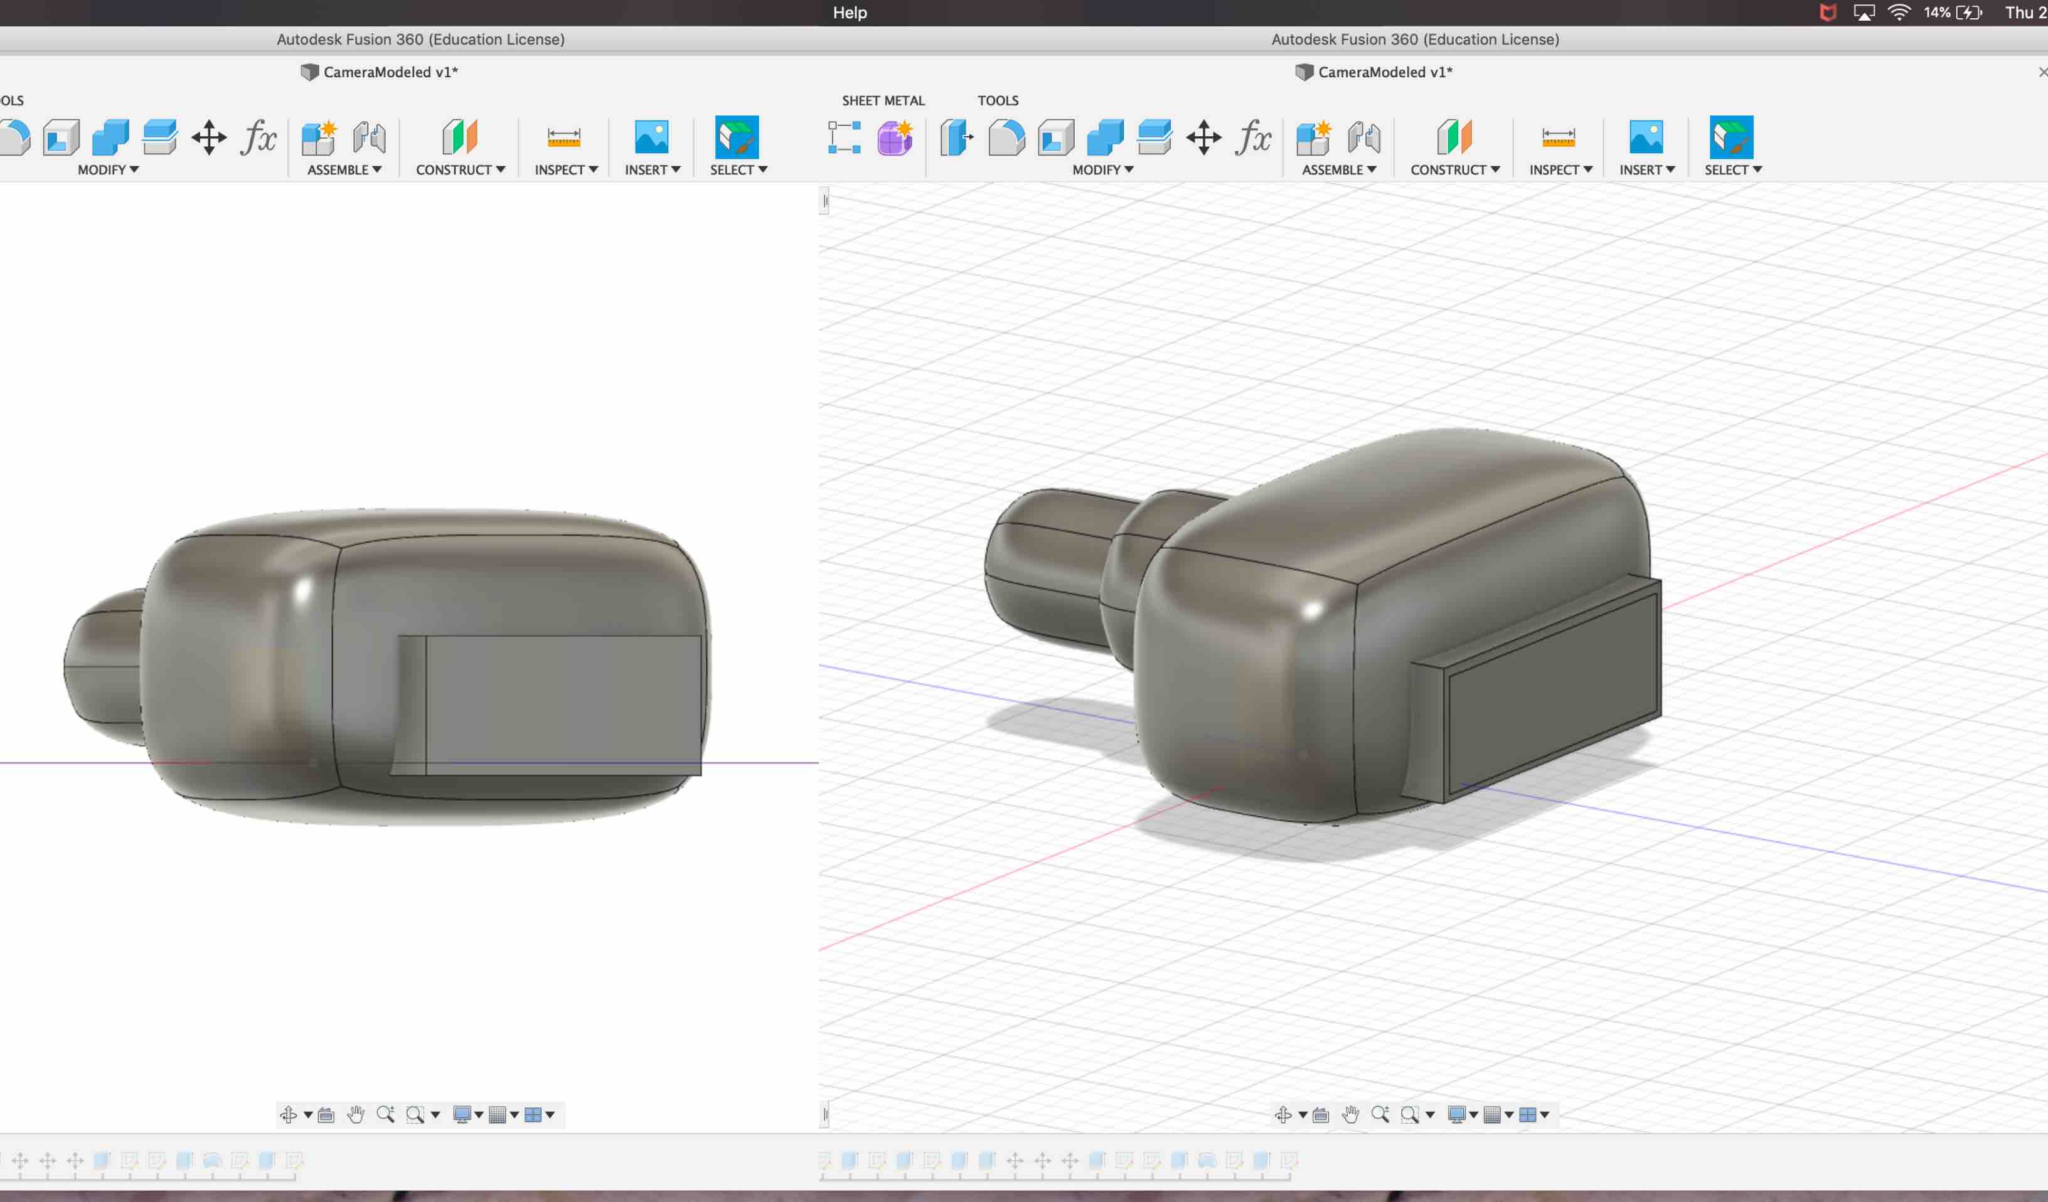This screenshot has width=2048, height=1202.
Task: Click the AirPlay display icon in menu bar
Action: [x=1864, y=12]
